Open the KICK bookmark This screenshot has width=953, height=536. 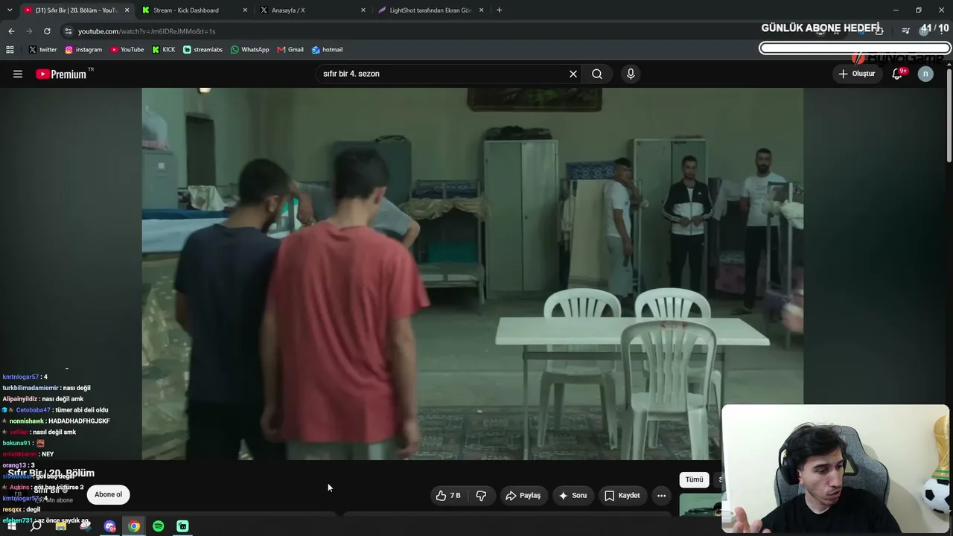pos(164,50)
